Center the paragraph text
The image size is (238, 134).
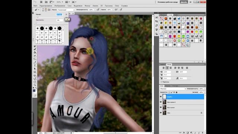point(167,68)
